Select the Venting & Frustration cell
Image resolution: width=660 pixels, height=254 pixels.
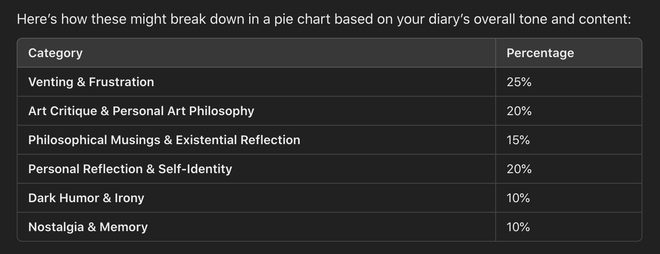tap(256, 82)
